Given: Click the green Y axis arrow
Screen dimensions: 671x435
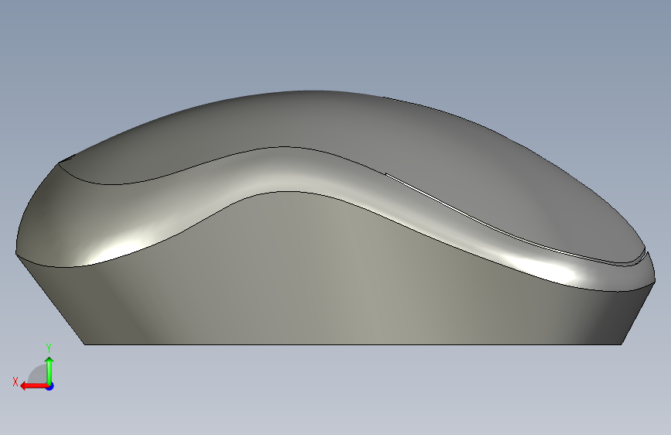Looking at the screenshot, I should 50,370.
